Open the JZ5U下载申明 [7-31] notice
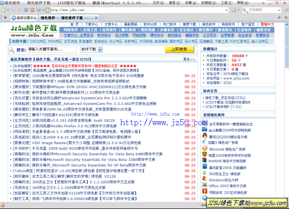Viewport: 289px width, 209px height. tap(223, 107)
